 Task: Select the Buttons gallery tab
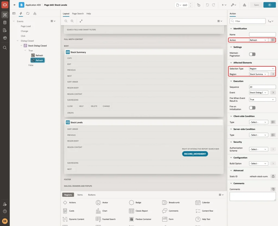pyautogui.click(x=92, y=195)
